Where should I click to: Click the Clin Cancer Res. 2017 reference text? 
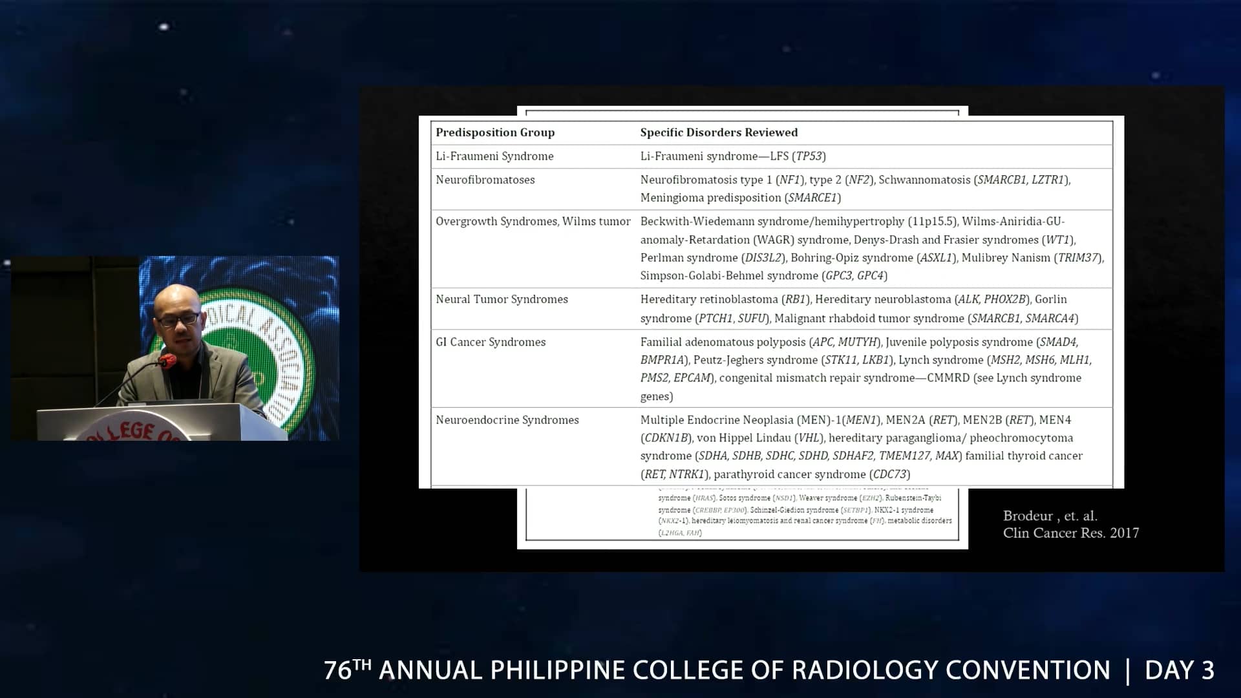coord(1072,533)
